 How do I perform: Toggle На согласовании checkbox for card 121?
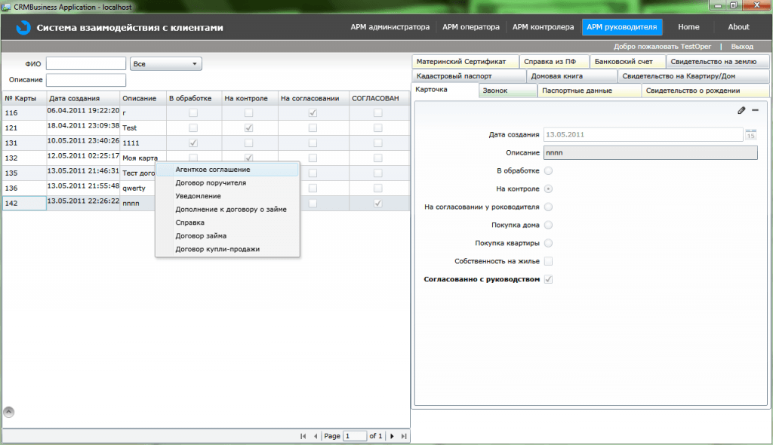tap(313, 128)
